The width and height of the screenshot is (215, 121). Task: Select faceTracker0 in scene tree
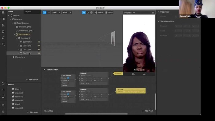[x=24, y=34]
